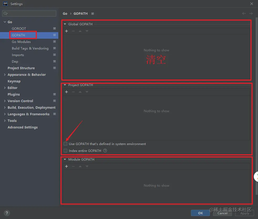Add a path to Global GOPATH
Viewport: 258px width, 219px height.
pos(66,31)
